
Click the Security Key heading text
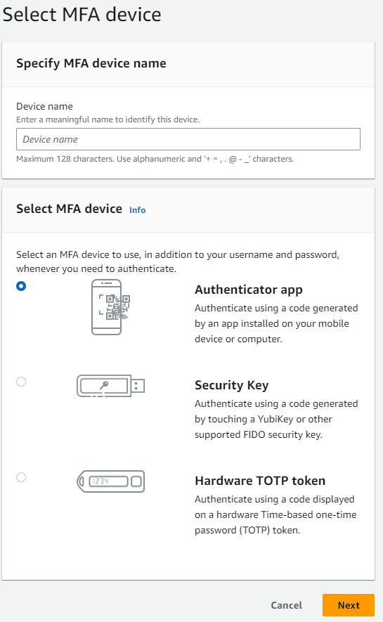[231, 385]
